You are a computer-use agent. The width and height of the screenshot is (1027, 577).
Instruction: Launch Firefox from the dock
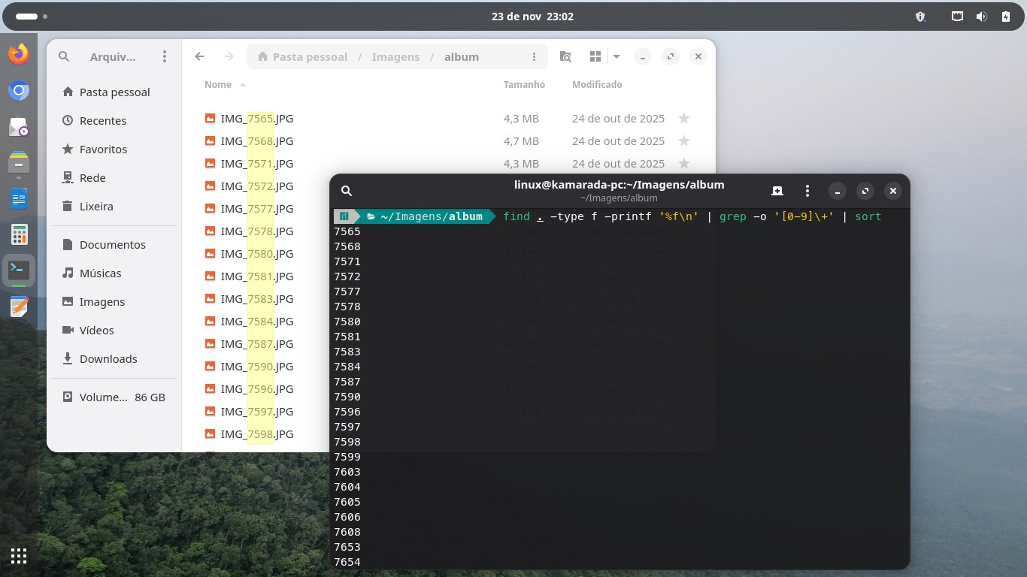coord(19,54)
